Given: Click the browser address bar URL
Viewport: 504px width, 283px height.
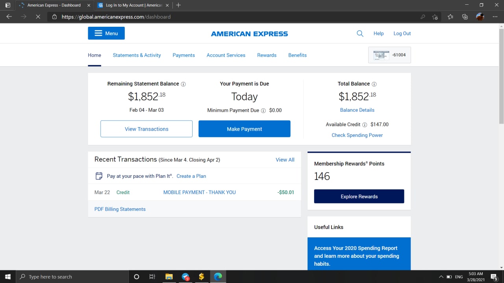Looking at the screenshot, I should [x=116, y=17].
